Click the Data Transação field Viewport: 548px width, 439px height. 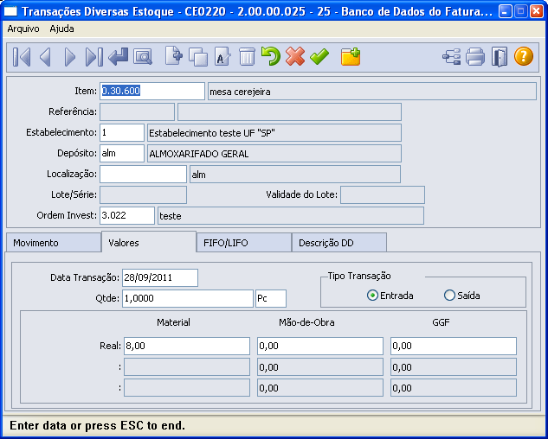[160, 277]
